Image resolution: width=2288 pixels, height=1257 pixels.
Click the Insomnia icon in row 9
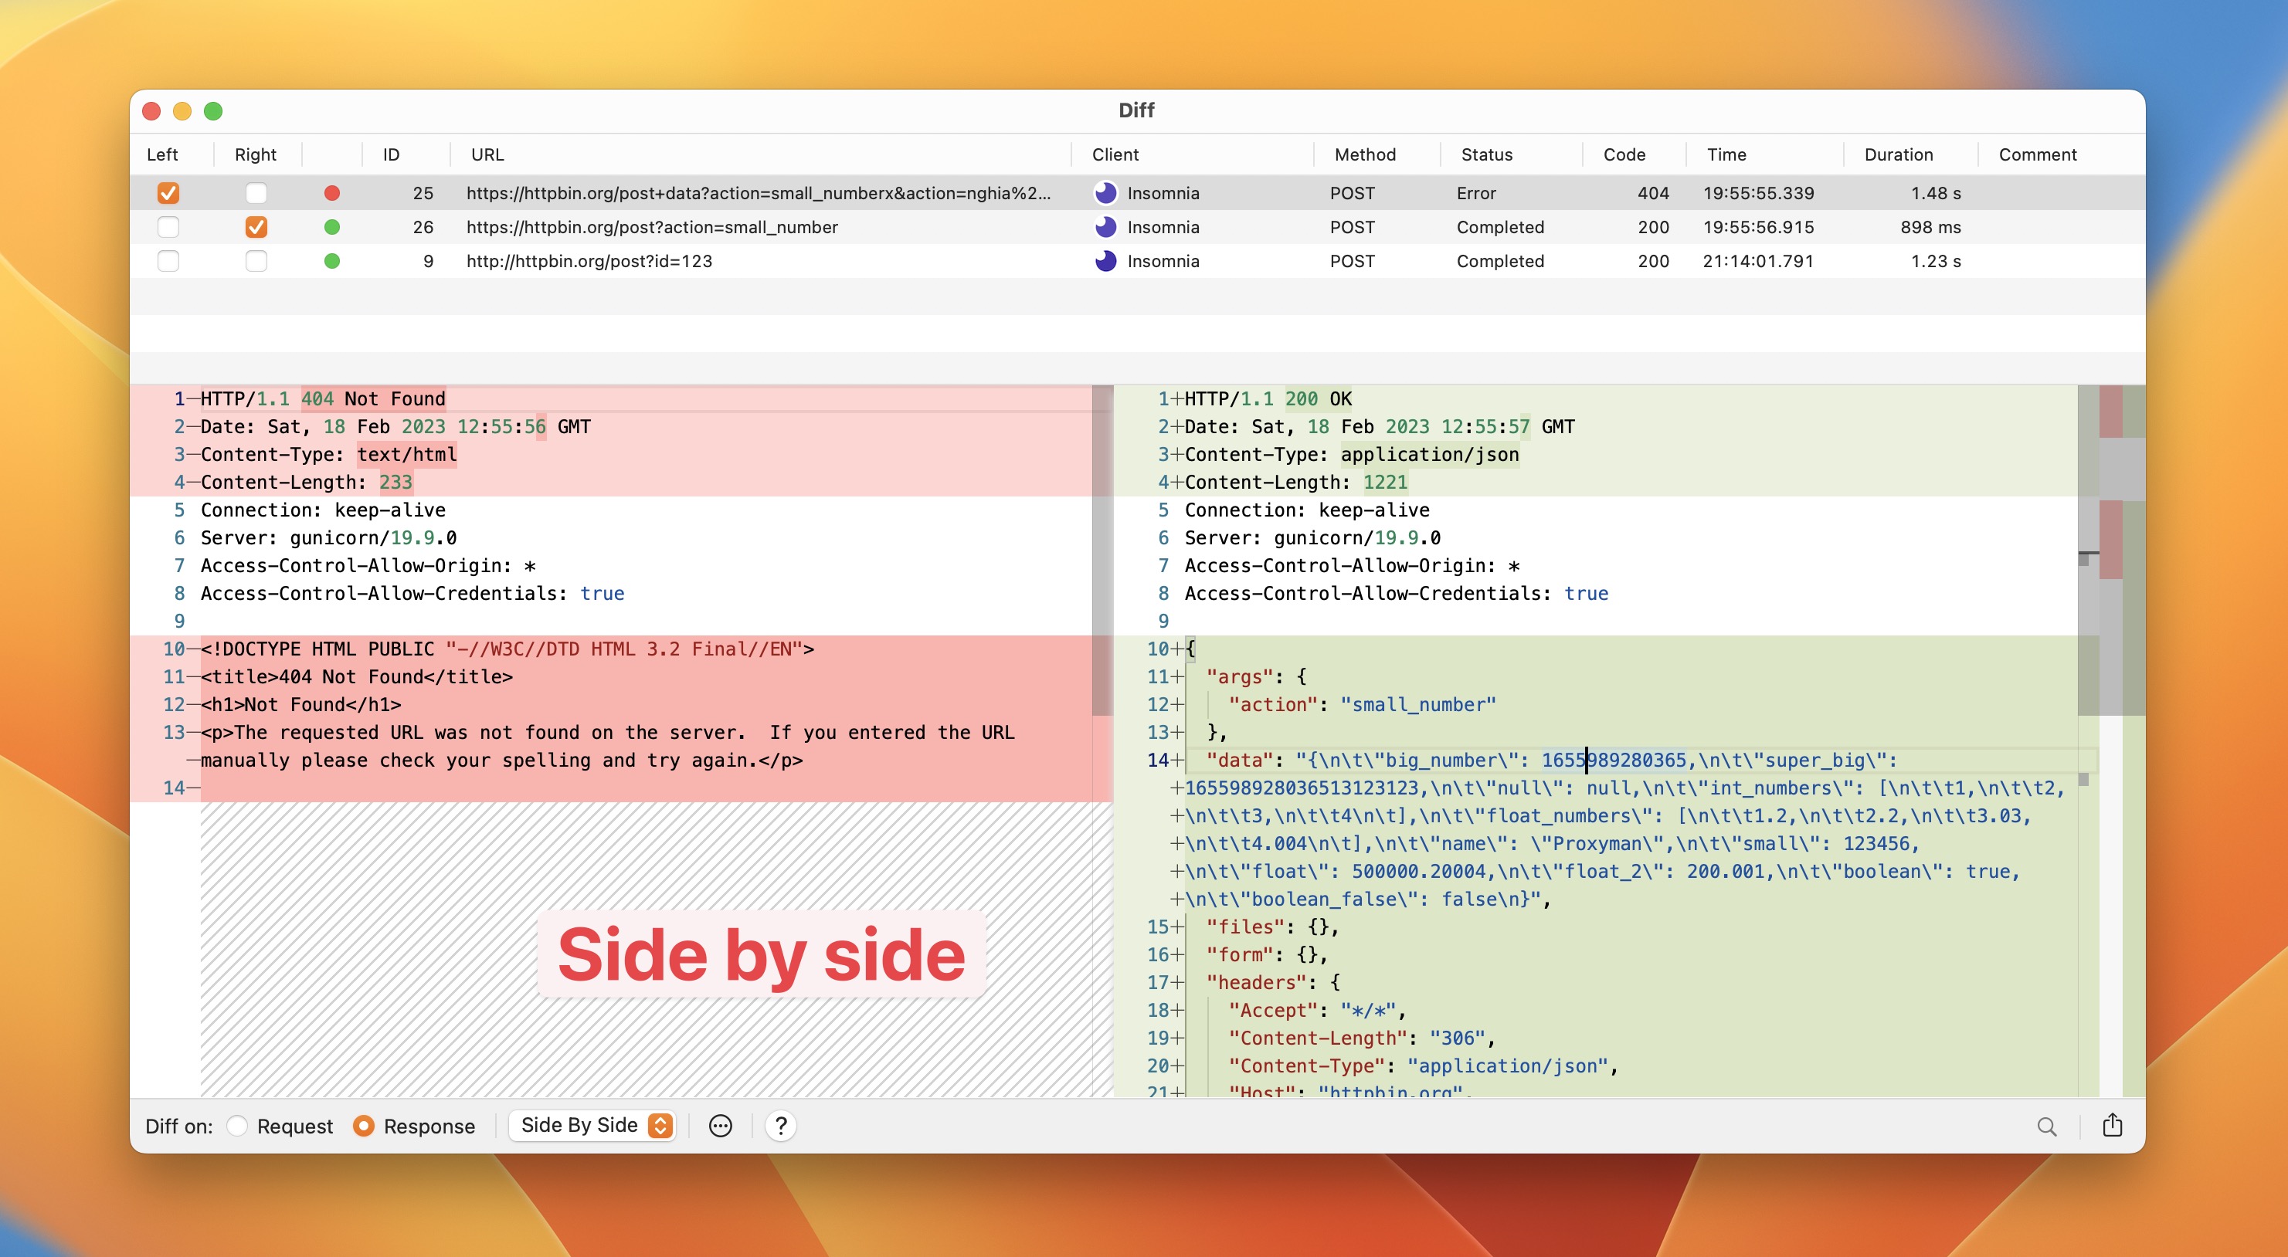tap(1105, 261)
